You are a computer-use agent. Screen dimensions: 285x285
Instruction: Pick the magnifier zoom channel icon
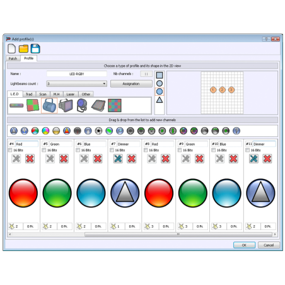(120, 131)
